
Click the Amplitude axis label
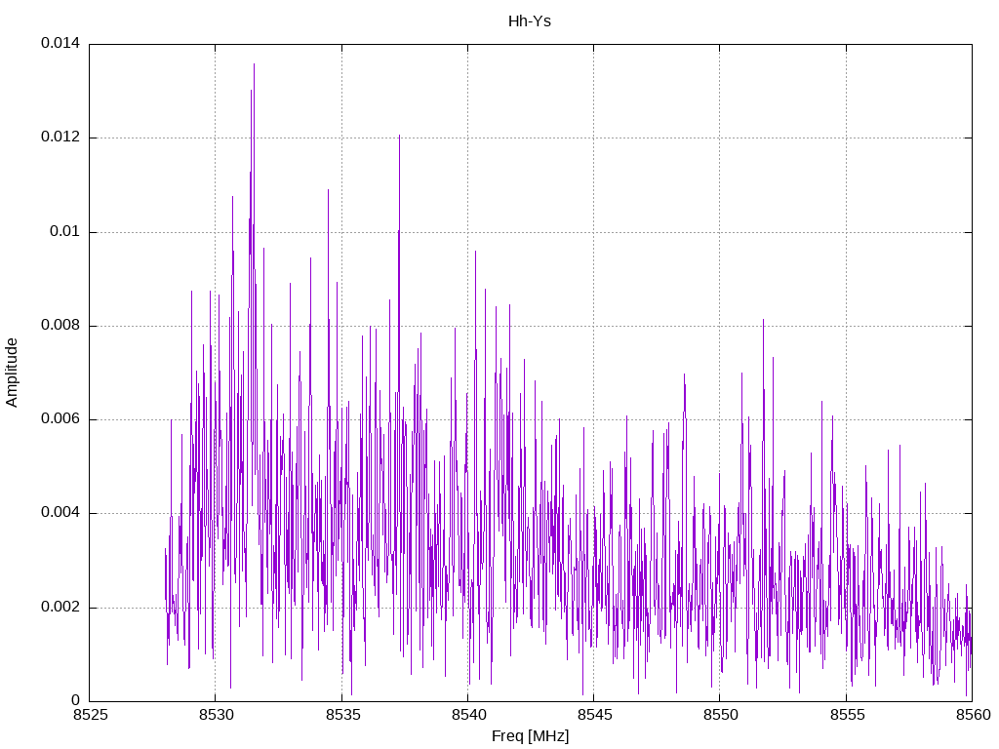(12, 373)
